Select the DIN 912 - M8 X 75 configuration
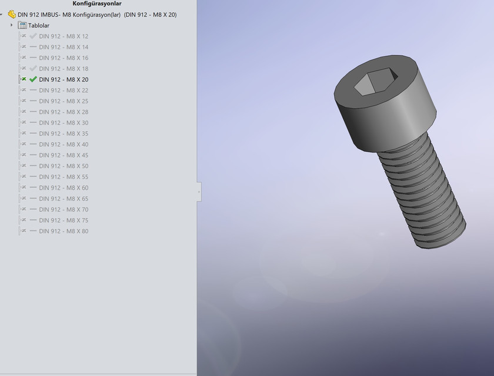The height and width of the screenshot is (376, 494). click(63, 220)
